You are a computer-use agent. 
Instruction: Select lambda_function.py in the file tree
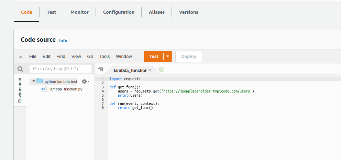point(66,89)
